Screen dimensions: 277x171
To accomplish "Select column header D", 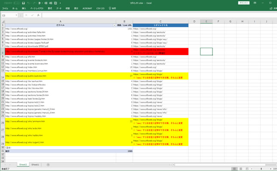I will [194, 21].
